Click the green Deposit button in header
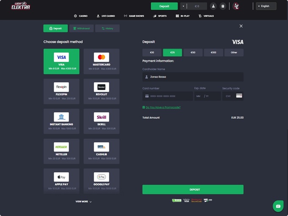 click(x=164, y=6)
